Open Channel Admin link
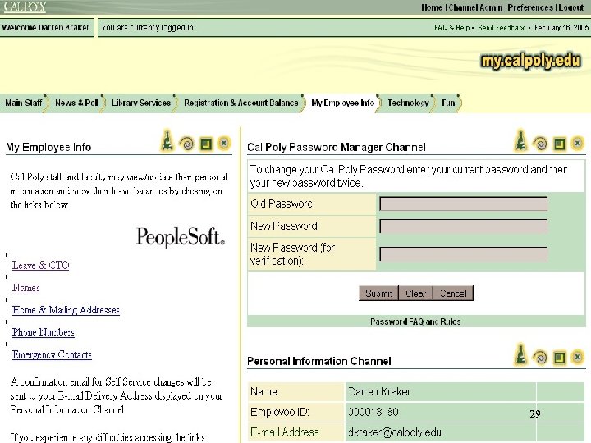Screen dimensions: 591x443 click(x=475, y=7)
